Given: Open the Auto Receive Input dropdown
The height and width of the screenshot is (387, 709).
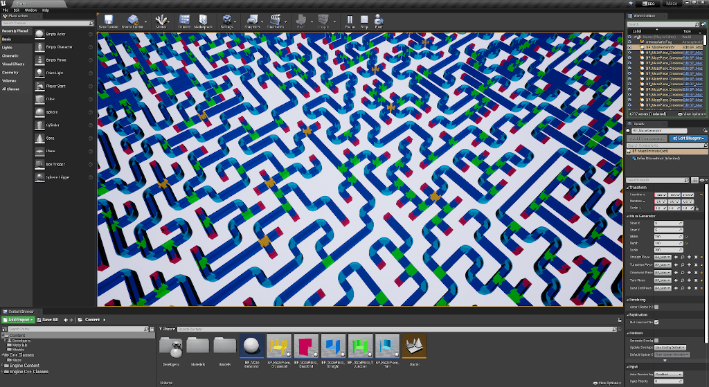Looking at the screenshot, I should [x=668, y=375].
